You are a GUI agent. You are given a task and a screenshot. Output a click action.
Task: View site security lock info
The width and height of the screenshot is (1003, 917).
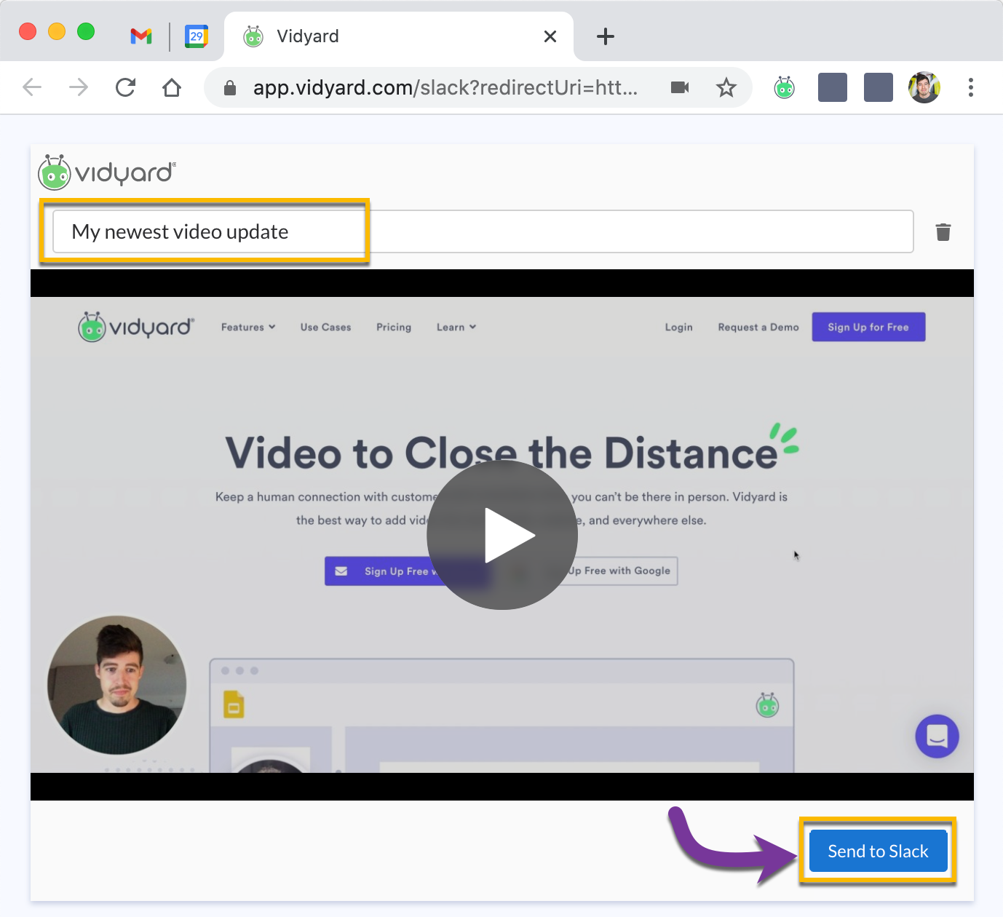point(230,88)
